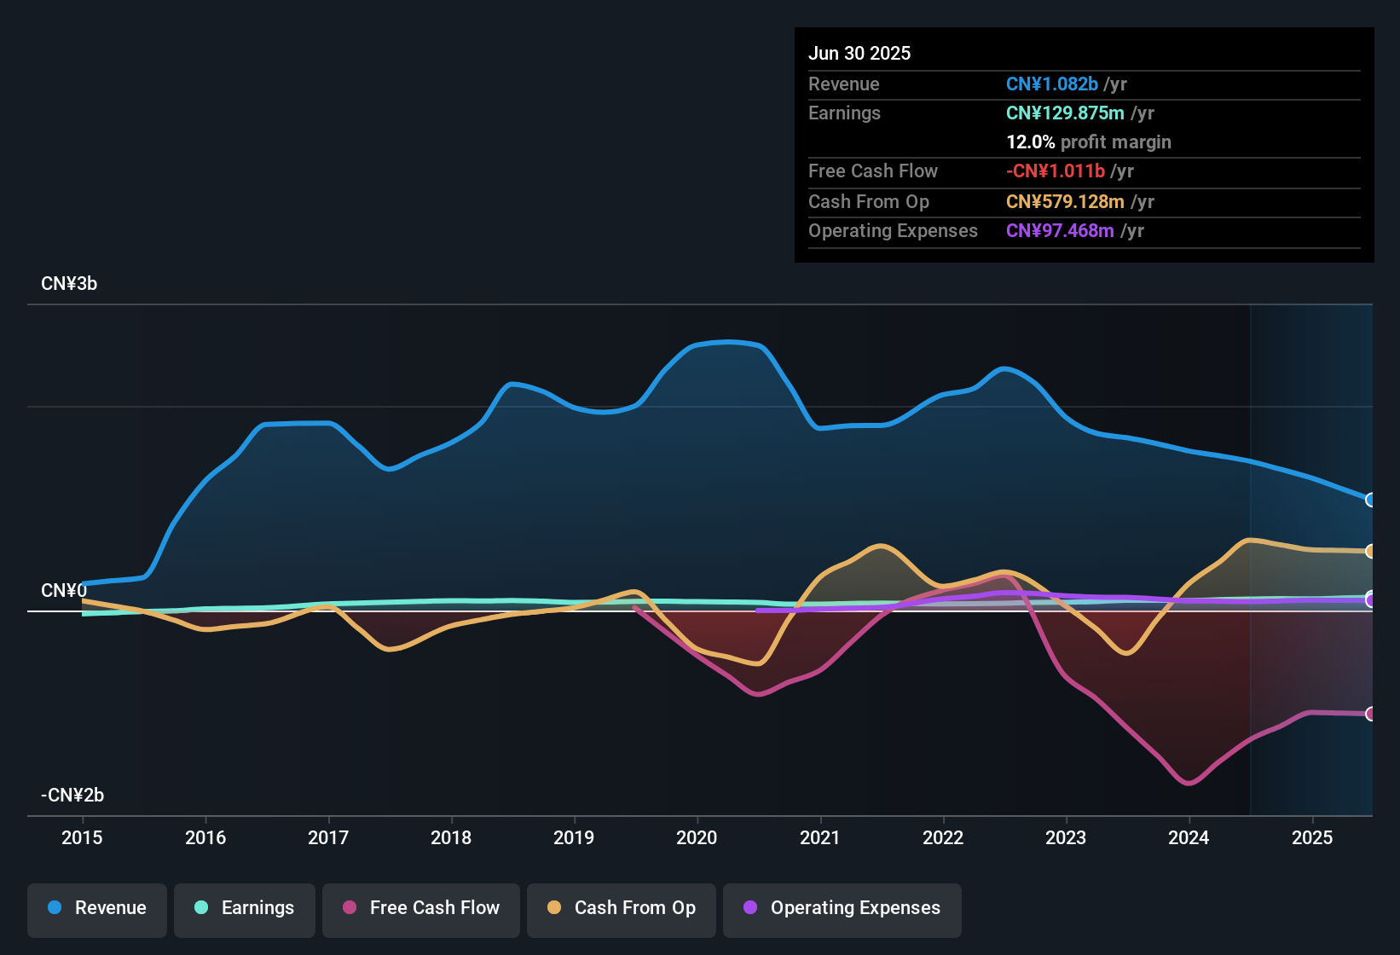Click the orange Cash From Op dot icon
Screen dimensions: 1400x955
(x=554, y=908)
